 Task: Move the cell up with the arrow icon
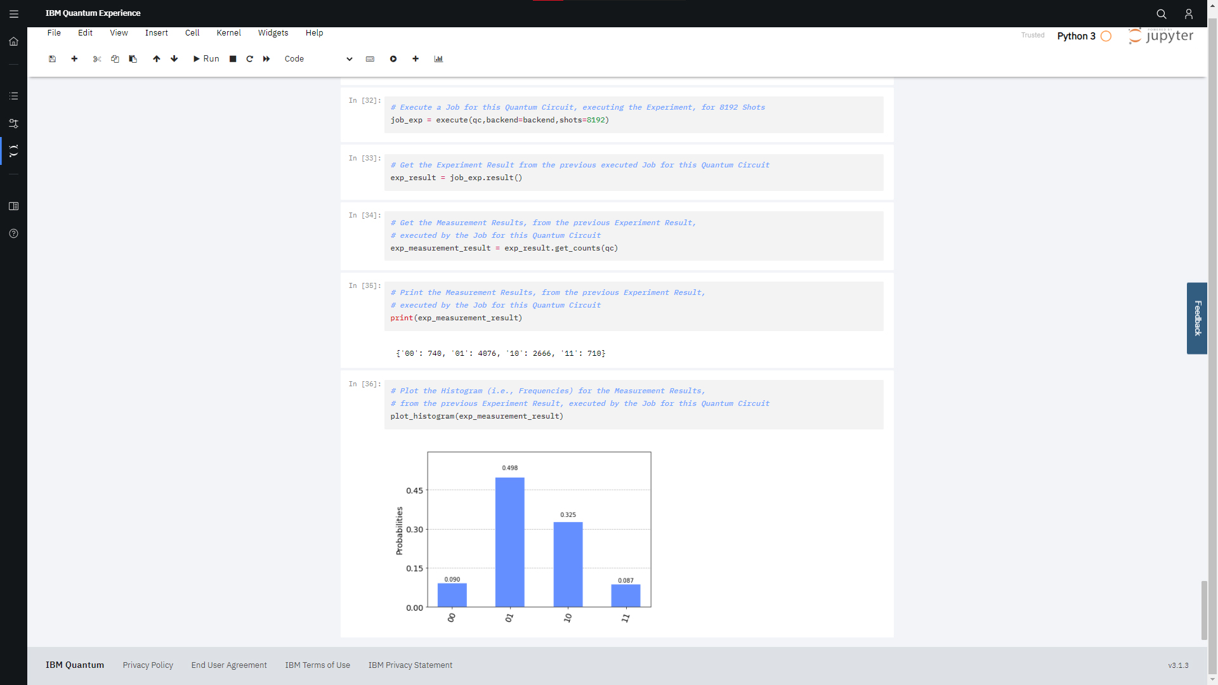157,59
